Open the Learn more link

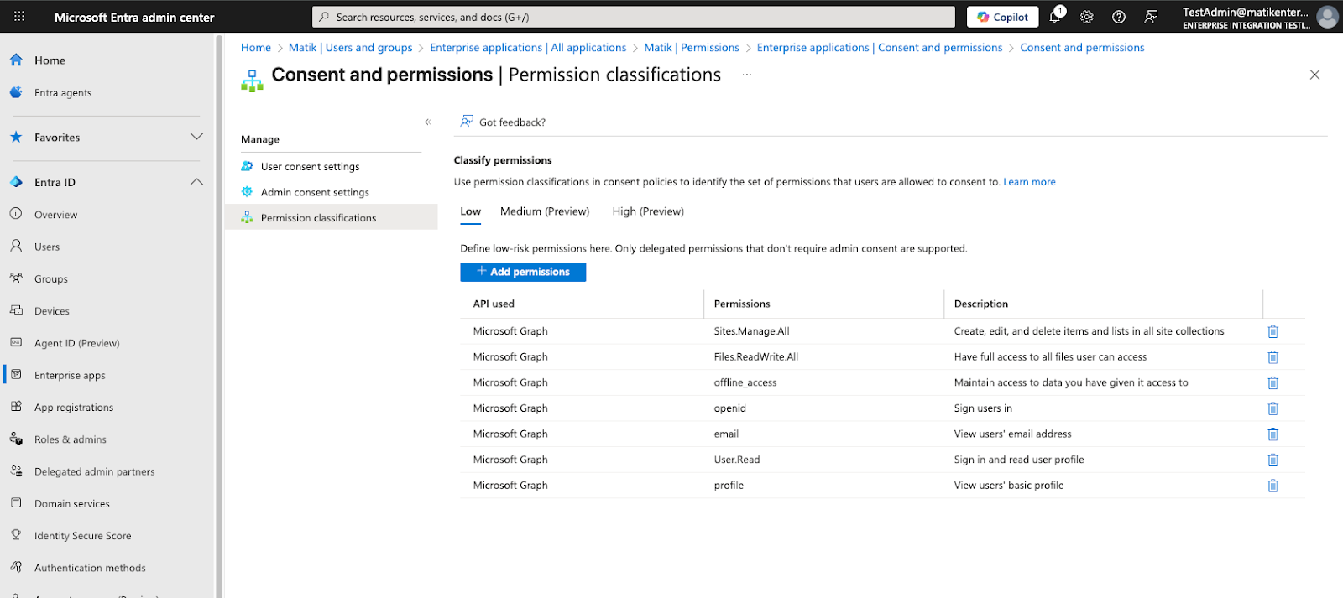tap(1029, 182)
